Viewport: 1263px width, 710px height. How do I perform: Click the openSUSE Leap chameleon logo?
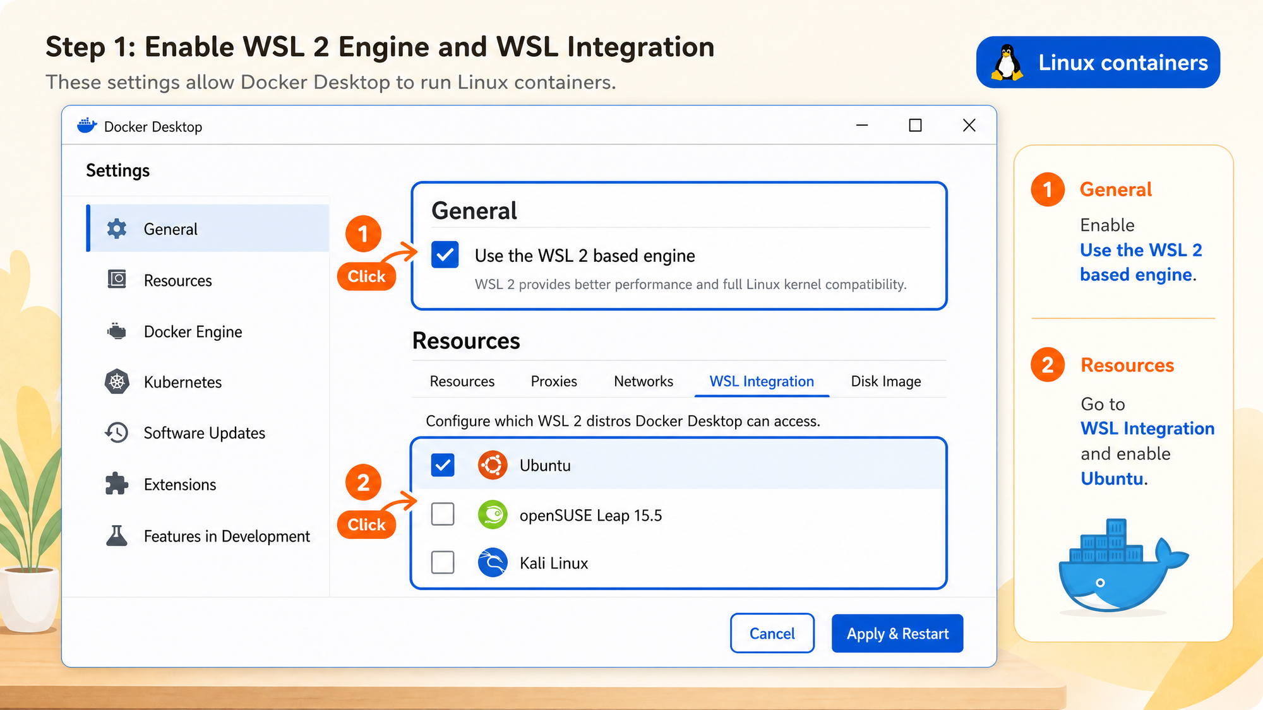pos(493,515)
